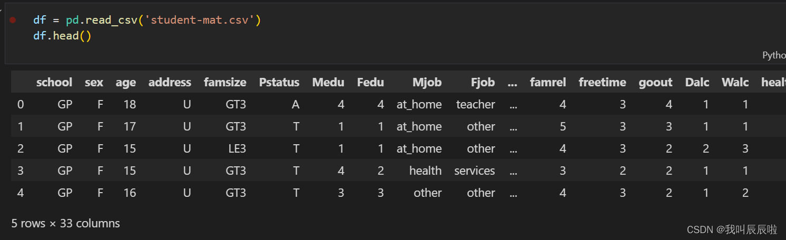
Task: Select the famrel column header
Action: pos(548,82)
